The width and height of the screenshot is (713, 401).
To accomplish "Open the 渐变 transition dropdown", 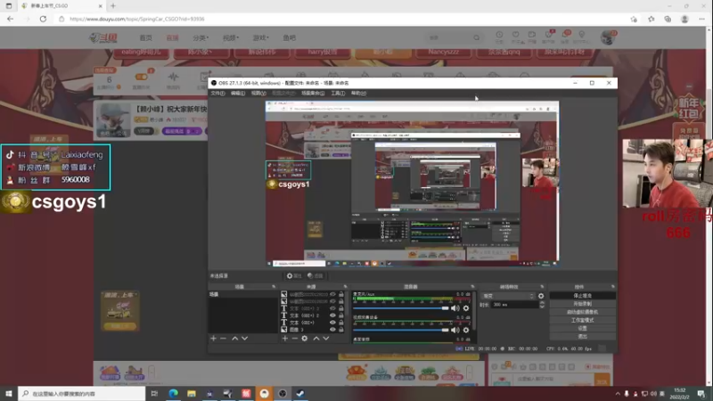I will click(x=508, y=296).
